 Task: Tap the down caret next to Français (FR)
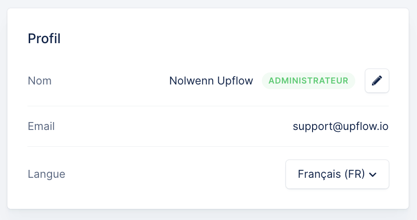coord(373,175)
